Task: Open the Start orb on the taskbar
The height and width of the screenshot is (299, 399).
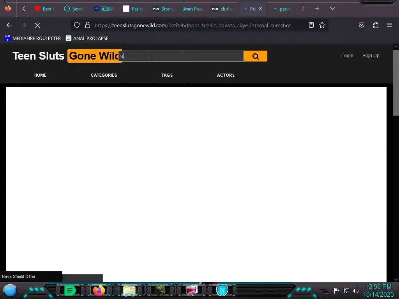Action: point(10,290)
